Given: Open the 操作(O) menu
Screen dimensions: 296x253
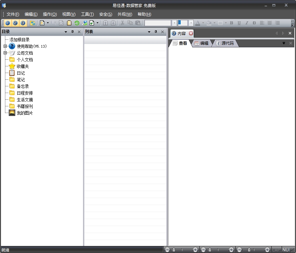Looking at the screenshot, I should click(50, 14).
